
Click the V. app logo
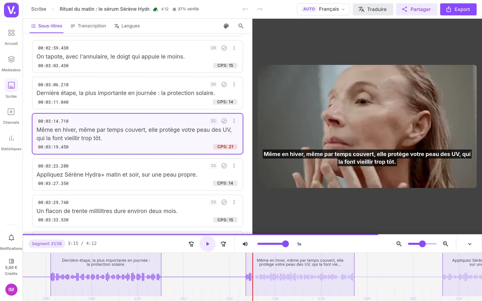(11, 10)
